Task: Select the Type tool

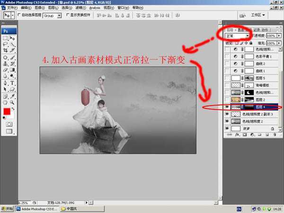Action: tap(12, 83)
